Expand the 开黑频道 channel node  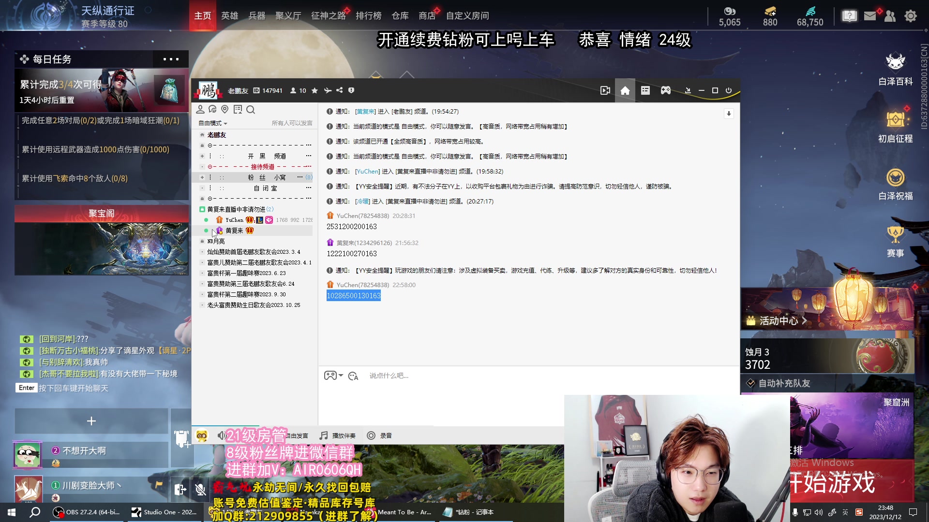coord(202,156)
